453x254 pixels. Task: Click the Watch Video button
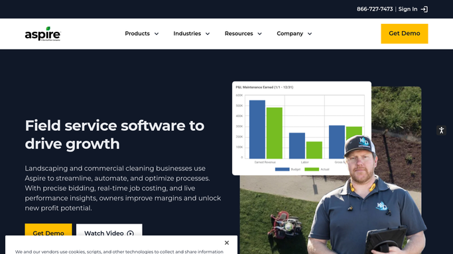coord(109,230)
